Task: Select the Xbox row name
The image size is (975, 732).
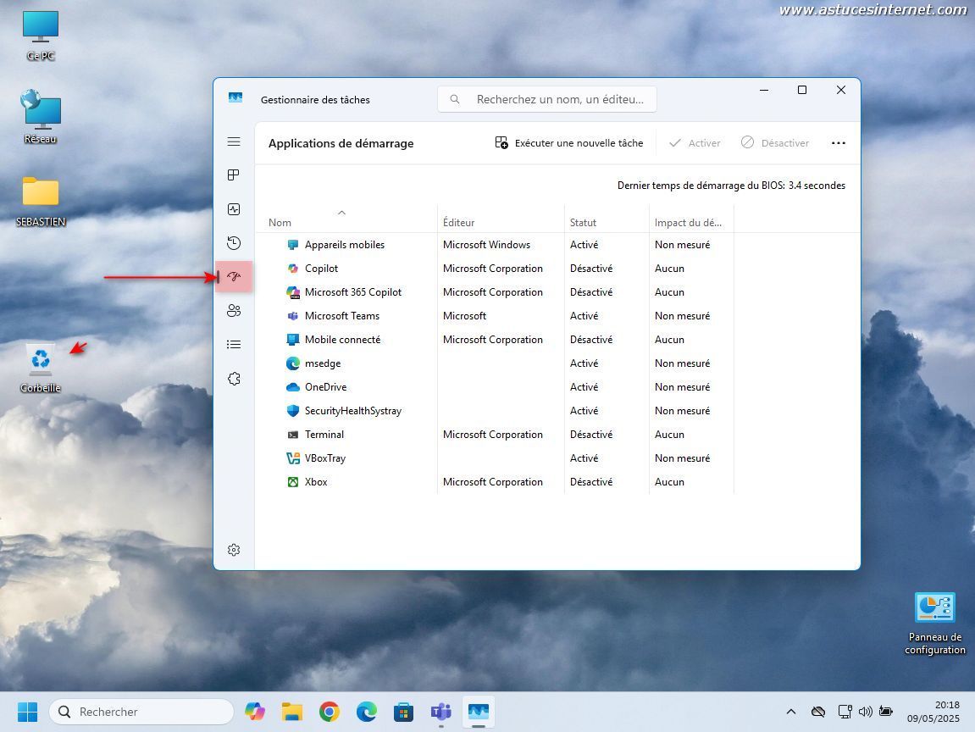Action: point(316,482)
